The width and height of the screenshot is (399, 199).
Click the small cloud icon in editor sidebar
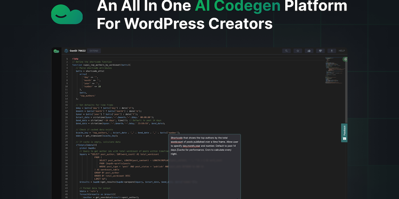pos(56,51)
